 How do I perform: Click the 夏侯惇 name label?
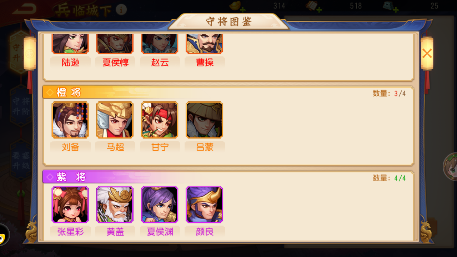click(x=115, y=62)
